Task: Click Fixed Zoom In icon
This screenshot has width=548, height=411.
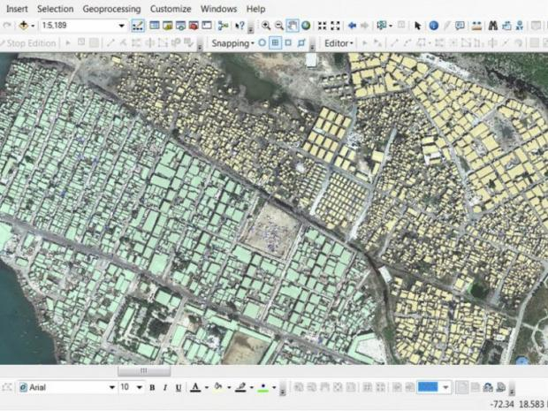Action: point(323,26)
